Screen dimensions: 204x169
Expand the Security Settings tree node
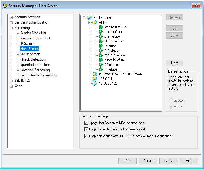click(11, 17)
